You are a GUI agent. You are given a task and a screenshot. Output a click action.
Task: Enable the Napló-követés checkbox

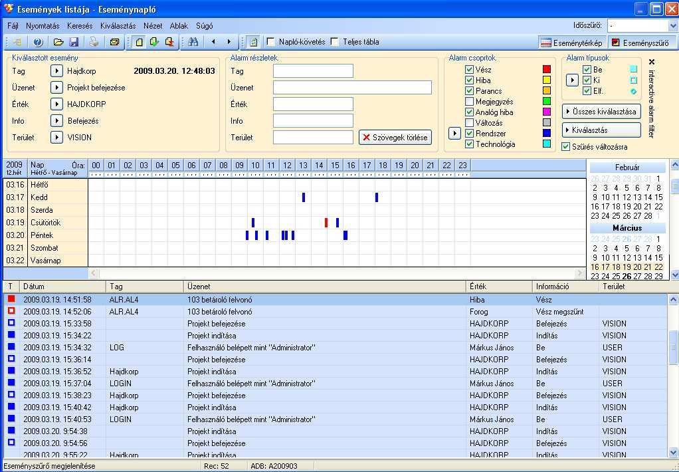(x=270, y=42)
